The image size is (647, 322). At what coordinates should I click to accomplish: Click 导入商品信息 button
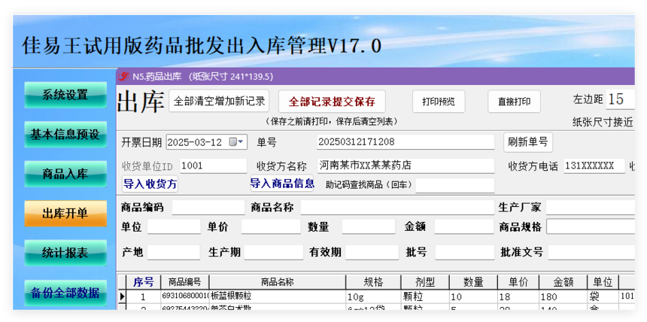tap(282, 184)
